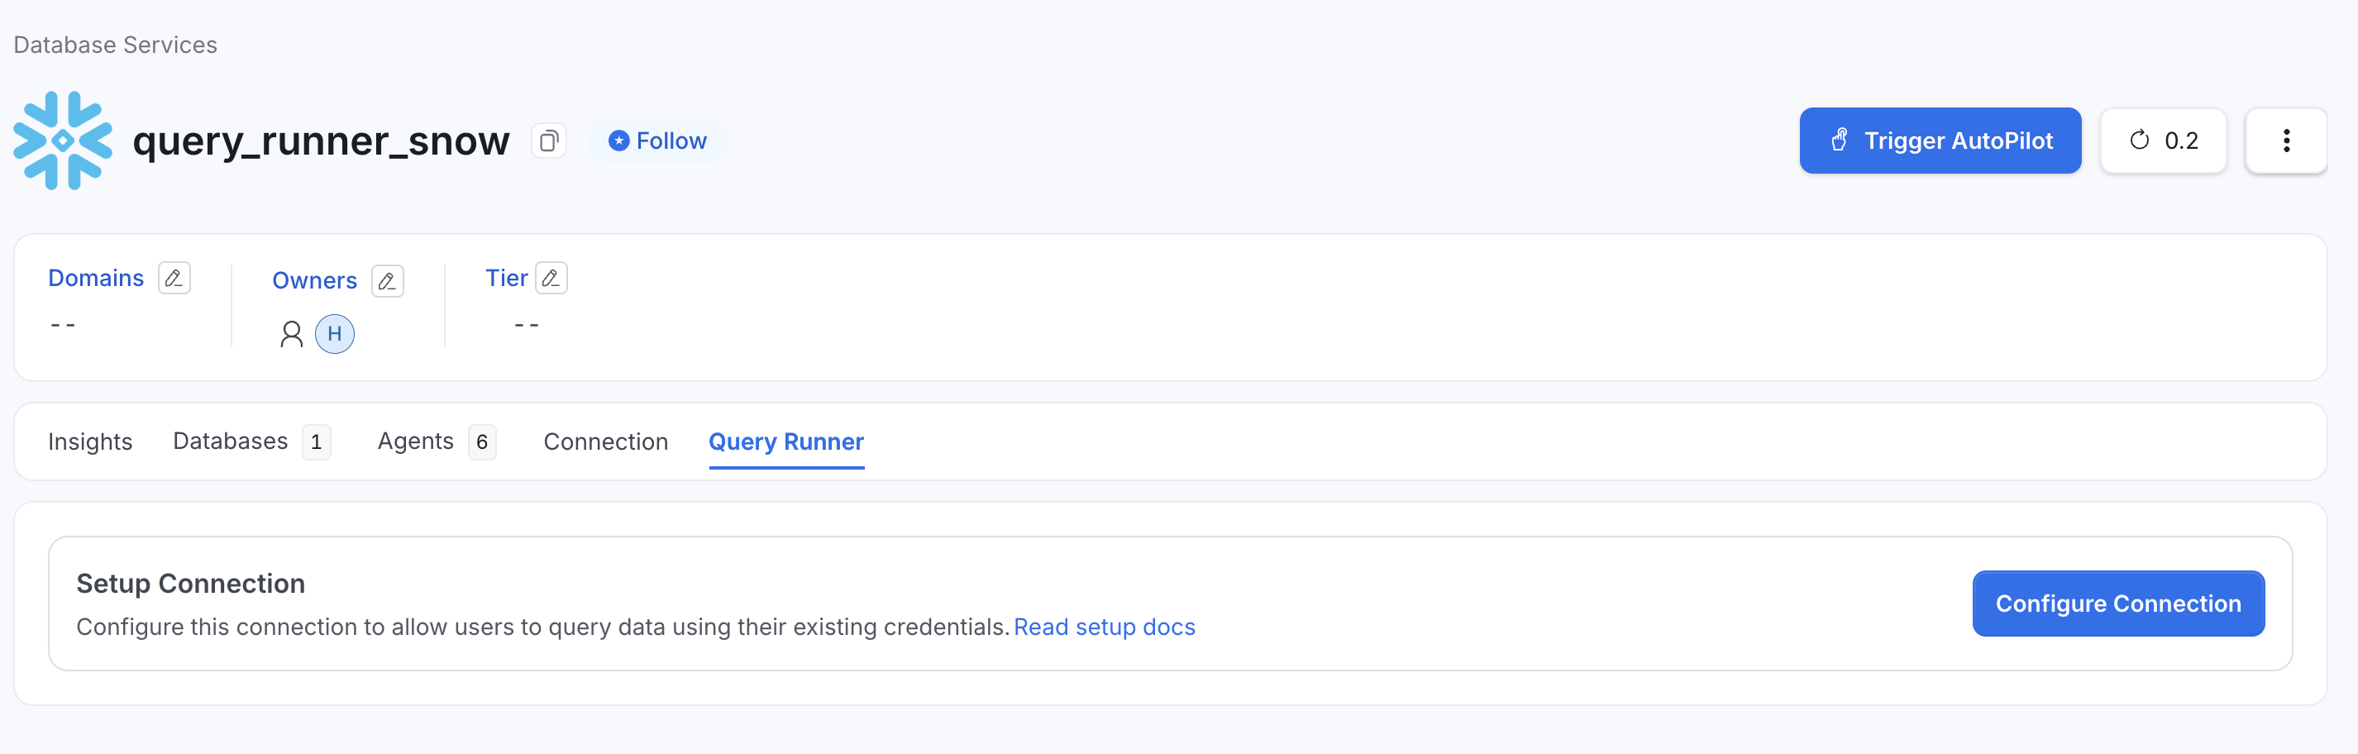
Task: Click the refresh icon beside version 0.2
Action: click(x=2138, y=140)
